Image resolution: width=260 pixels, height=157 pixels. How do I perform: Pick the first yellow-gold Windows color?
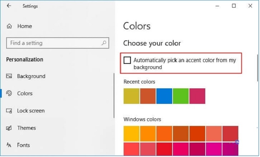(x=132, y=134)
